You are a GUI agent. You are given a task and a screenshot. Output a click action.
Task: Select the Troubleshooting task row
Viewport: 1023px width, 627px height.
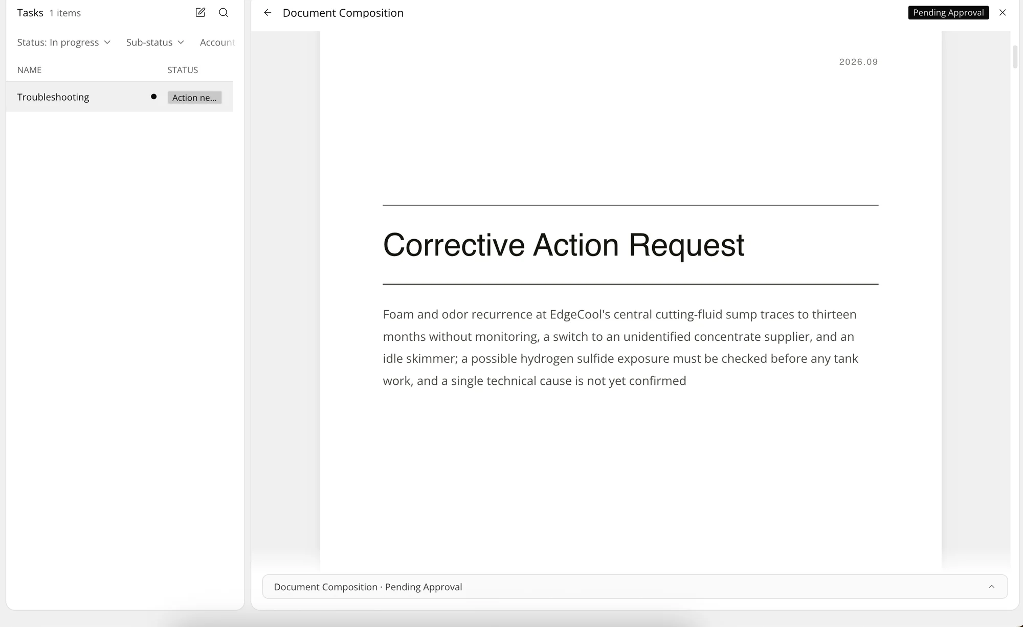[x=120, y=97]
